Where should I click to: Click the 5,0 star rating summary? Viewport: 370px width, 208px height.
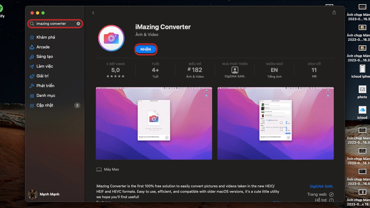click(115, 70)
